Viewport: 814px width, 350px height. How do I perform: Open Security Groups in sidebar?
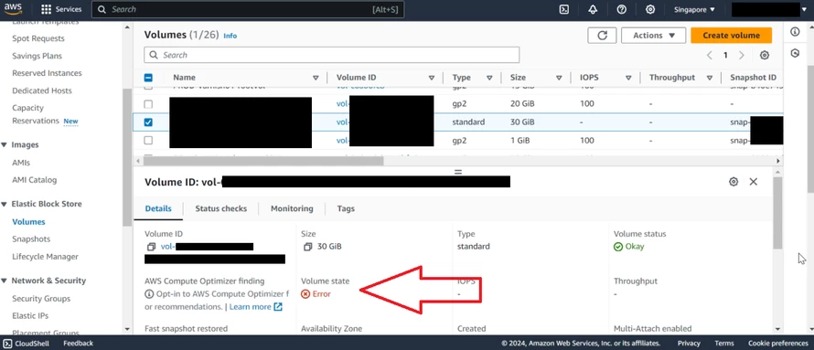[41, 299]
